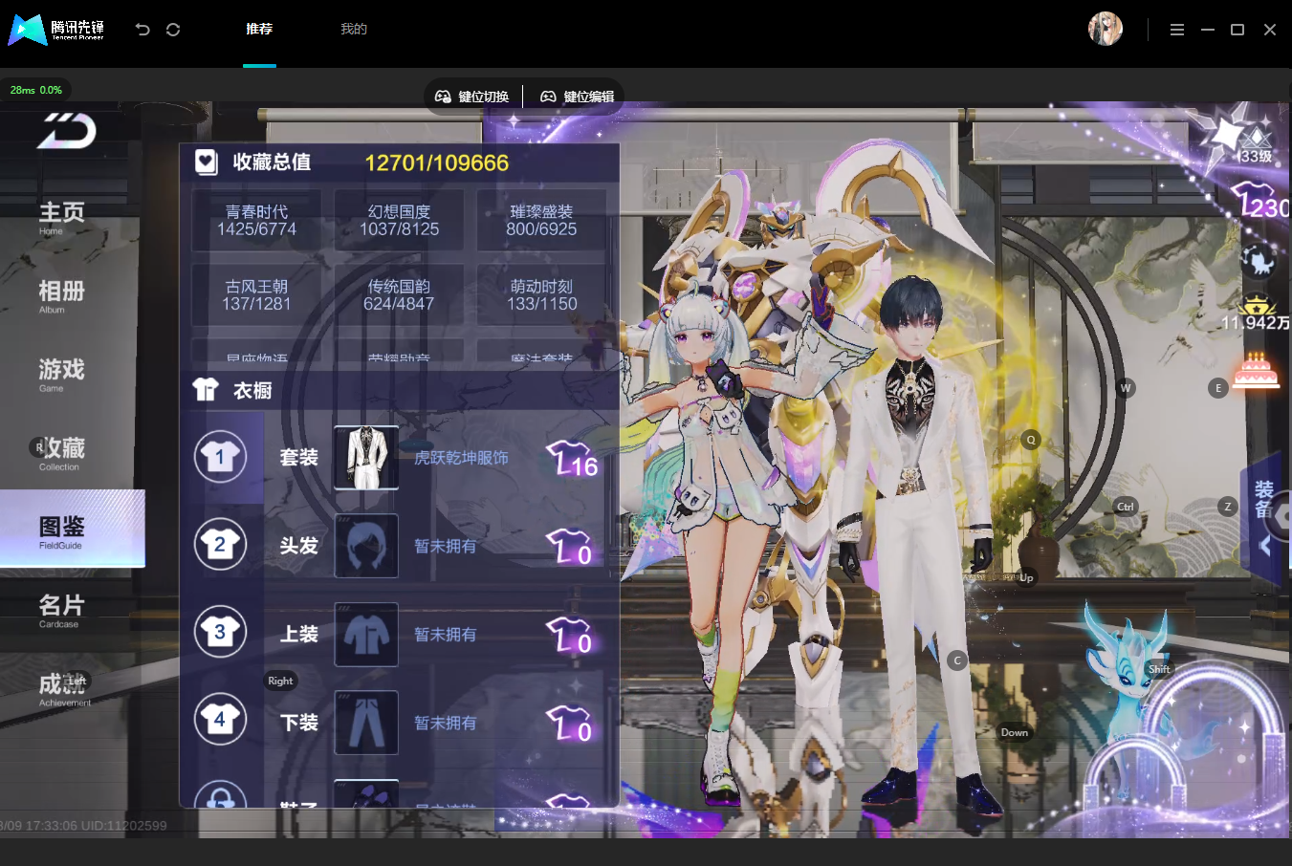This screenshot has width=1292, height=866.
Task: Click the back arrow icon in title bar
Action: pos(142,30)
